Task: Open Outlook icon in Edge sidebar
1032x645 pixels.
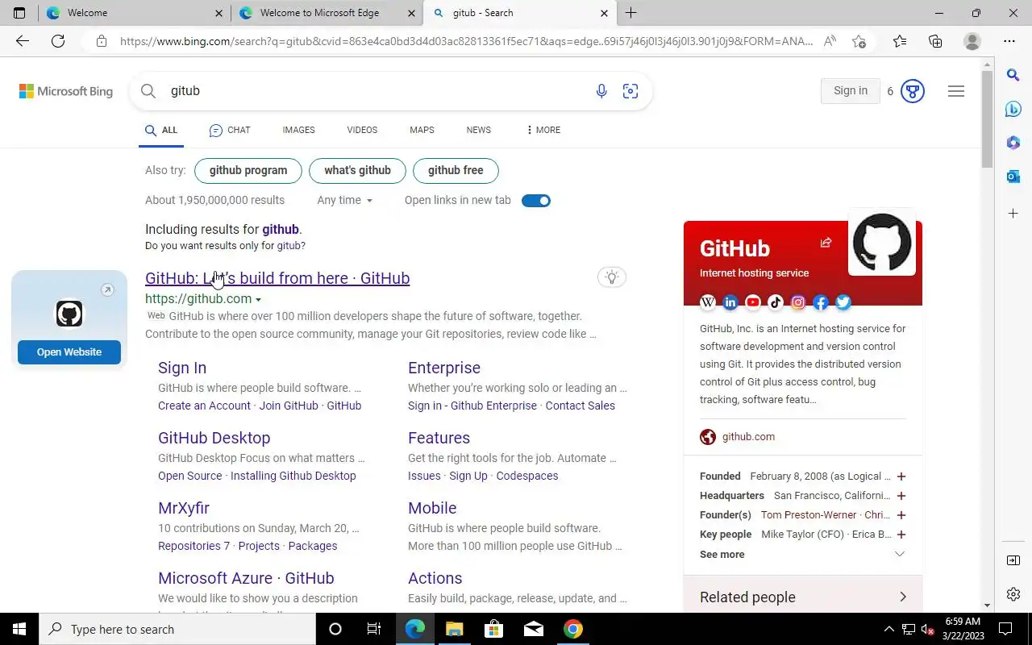Action: pyautogui.click(x=1013, y=177)
